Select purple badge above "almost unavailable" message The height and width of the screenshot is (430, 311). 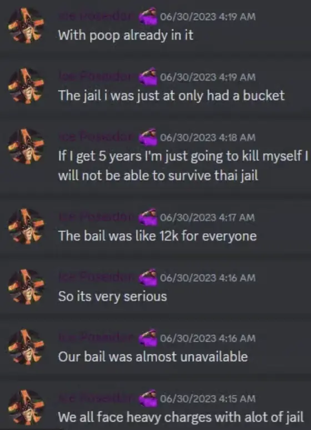(148, 338)
